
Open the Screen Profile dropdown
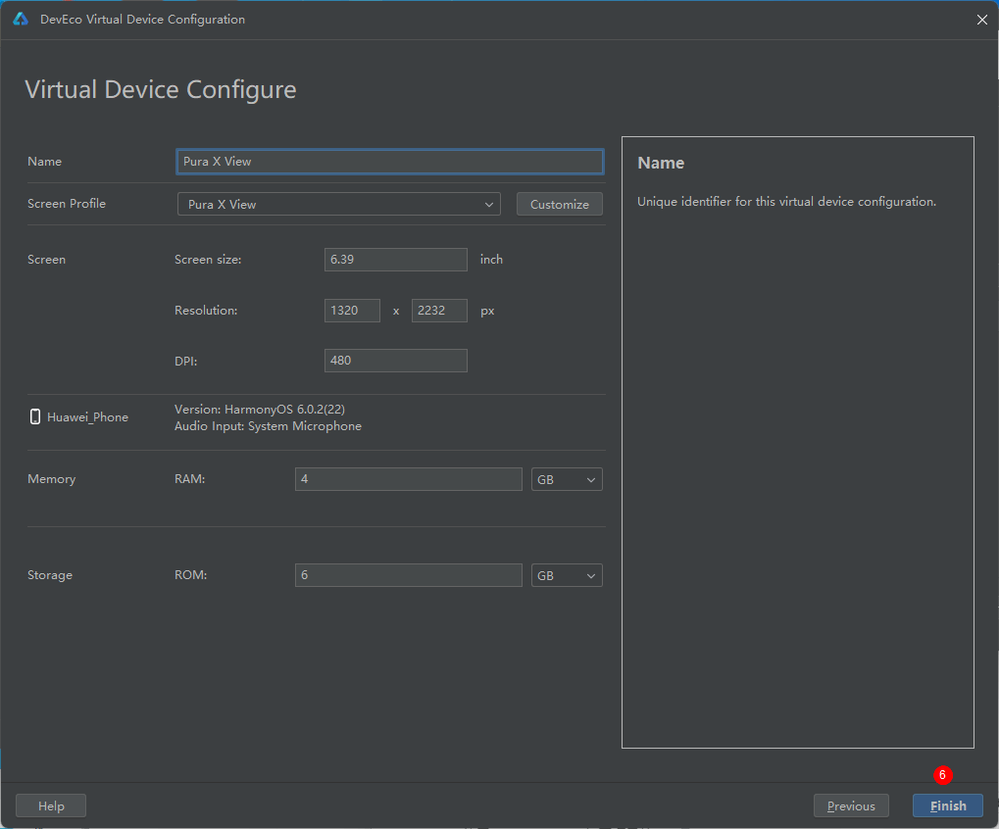coord(339,205)
